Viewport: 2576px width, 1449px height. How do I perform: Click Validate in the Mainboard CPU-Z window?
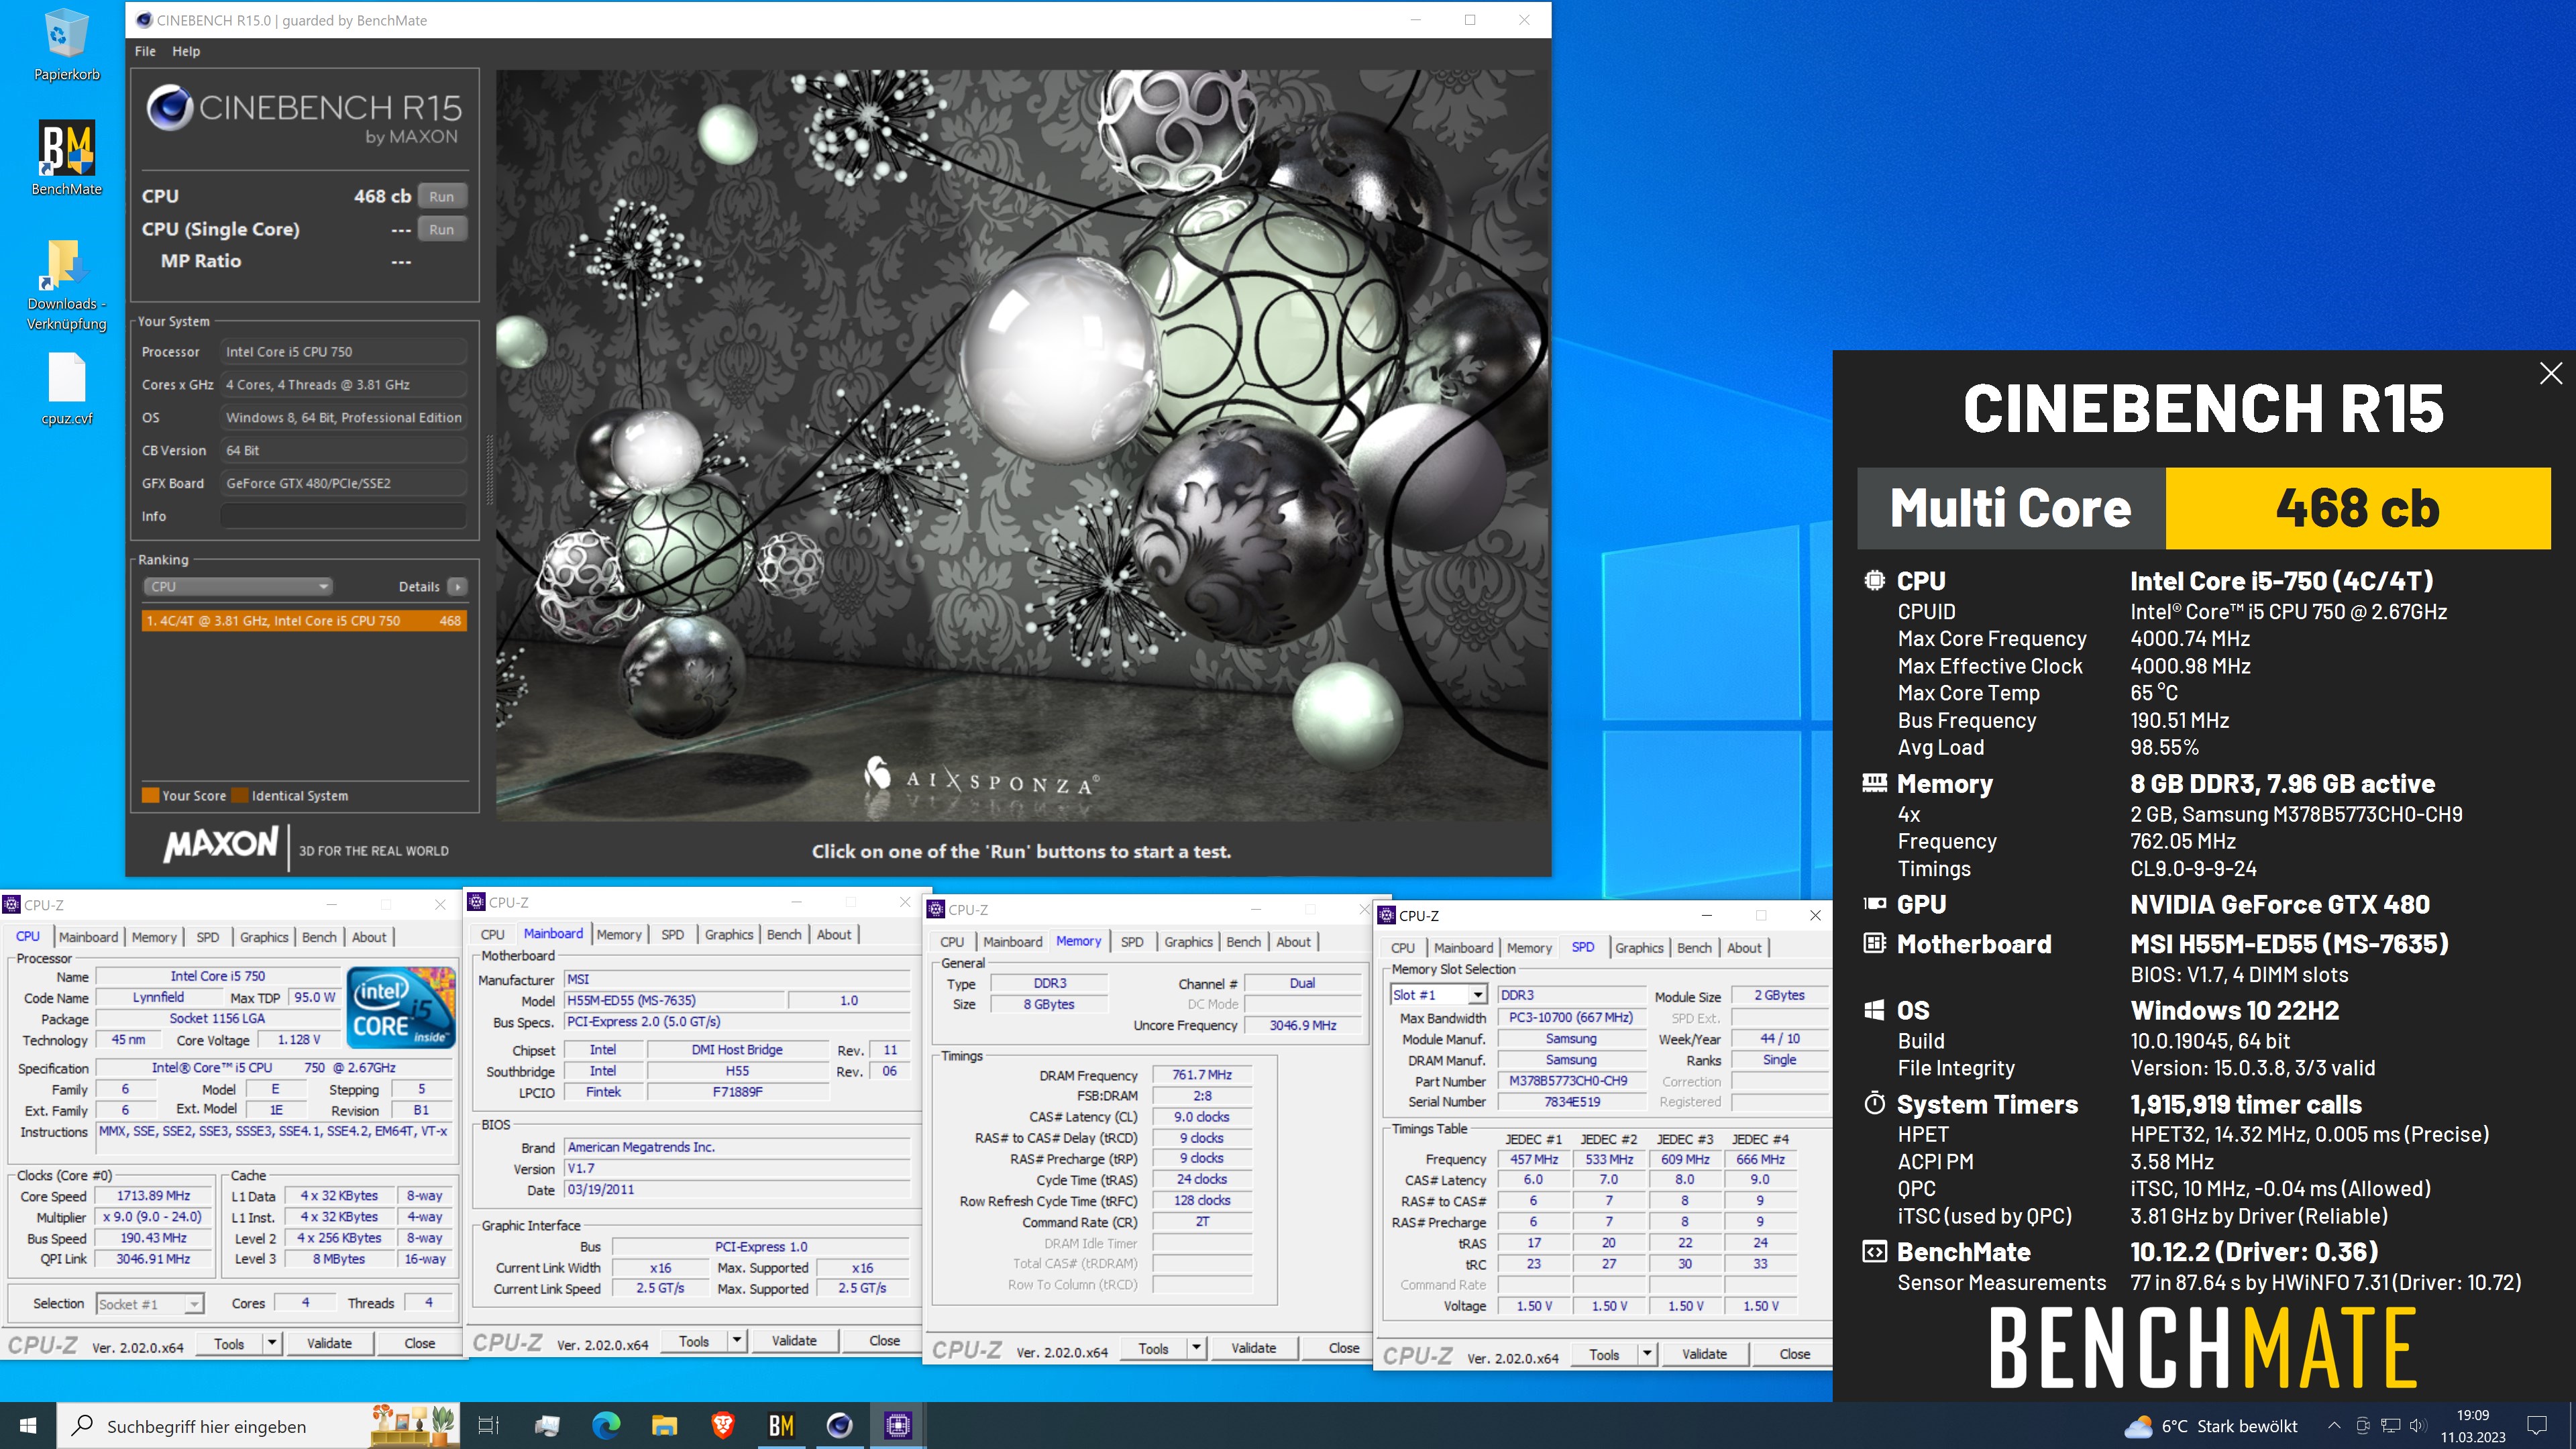(x=794, y=1340)
